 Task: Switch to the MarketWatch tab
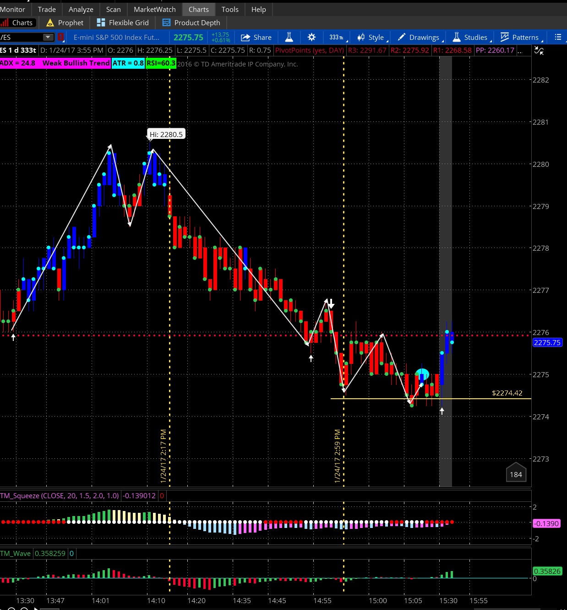(154, 9)
